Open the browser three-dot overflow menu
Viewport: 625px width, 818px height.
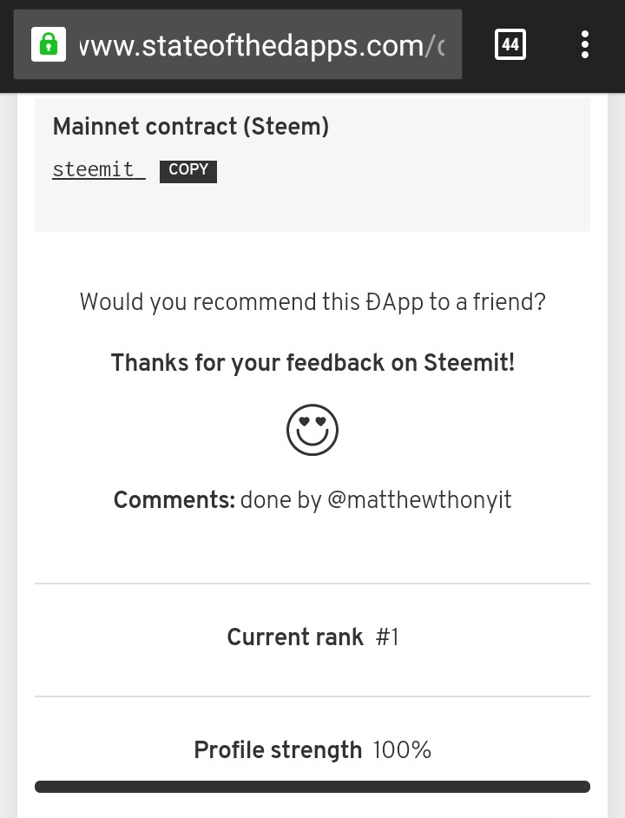pos(585,44)
